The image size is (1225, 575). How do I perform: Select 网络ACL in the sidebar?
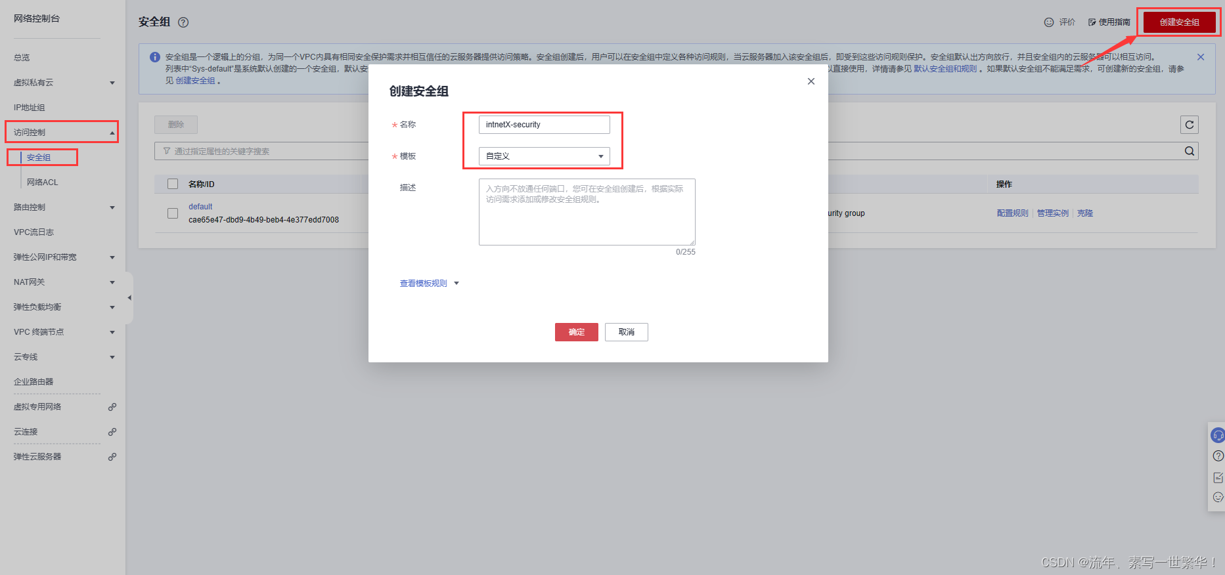click(42, 182)
